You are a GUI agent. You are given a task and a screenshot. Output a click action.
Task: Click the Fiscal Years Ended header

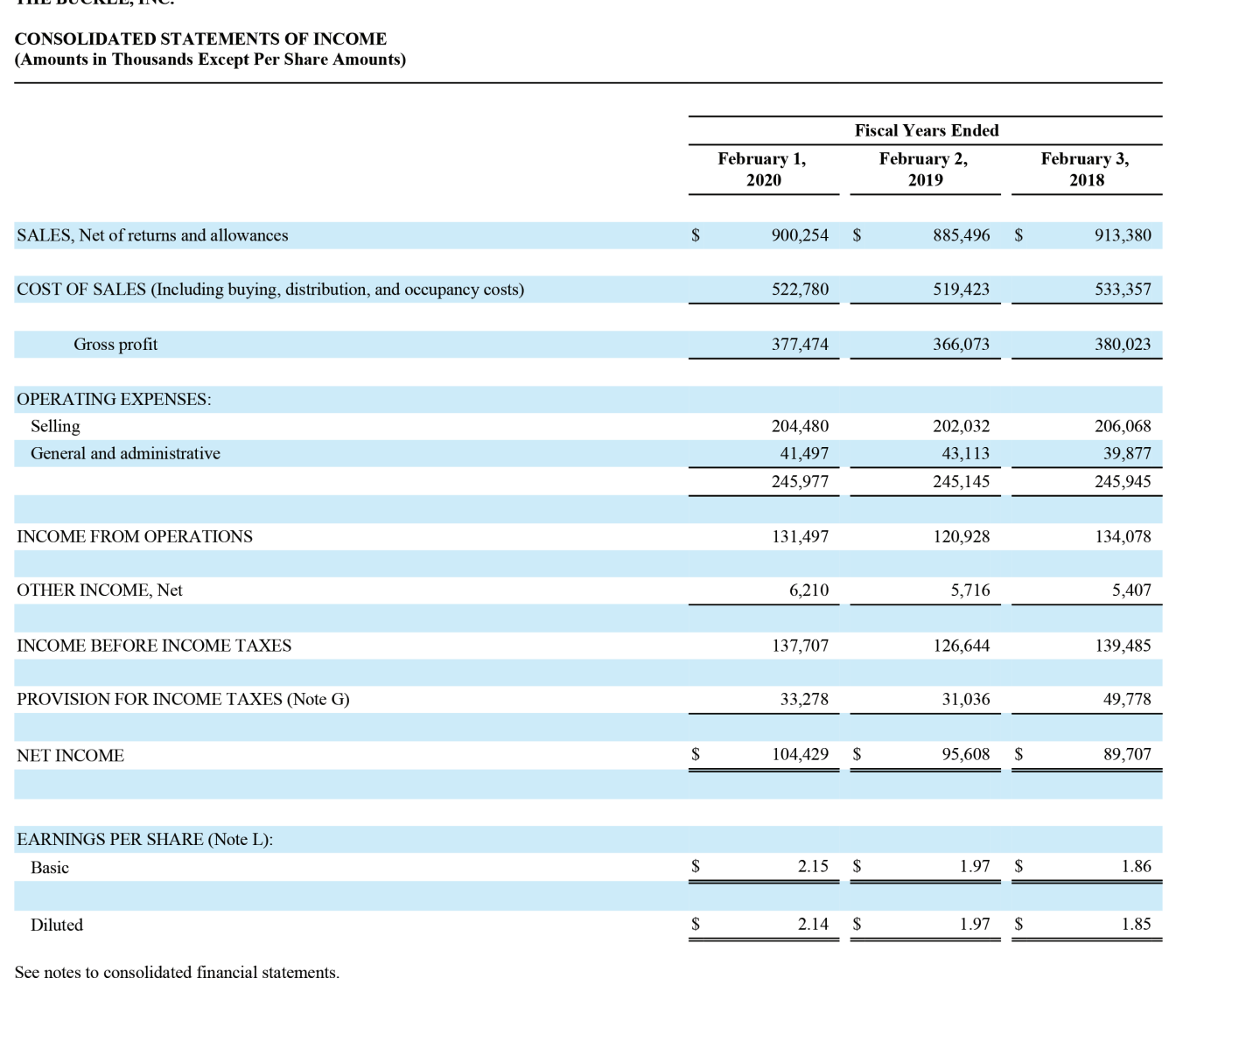[x=926, y=130]
